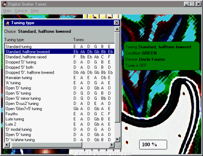Image resolution: width=203 pixels, height=156 pixels.
Task: Select Hawaiian tuning from the list
Action: point(59,78)
